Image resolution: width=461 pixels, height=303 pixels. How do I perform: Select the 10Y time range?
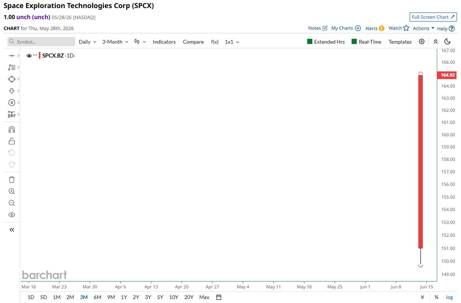coord(174,297)
